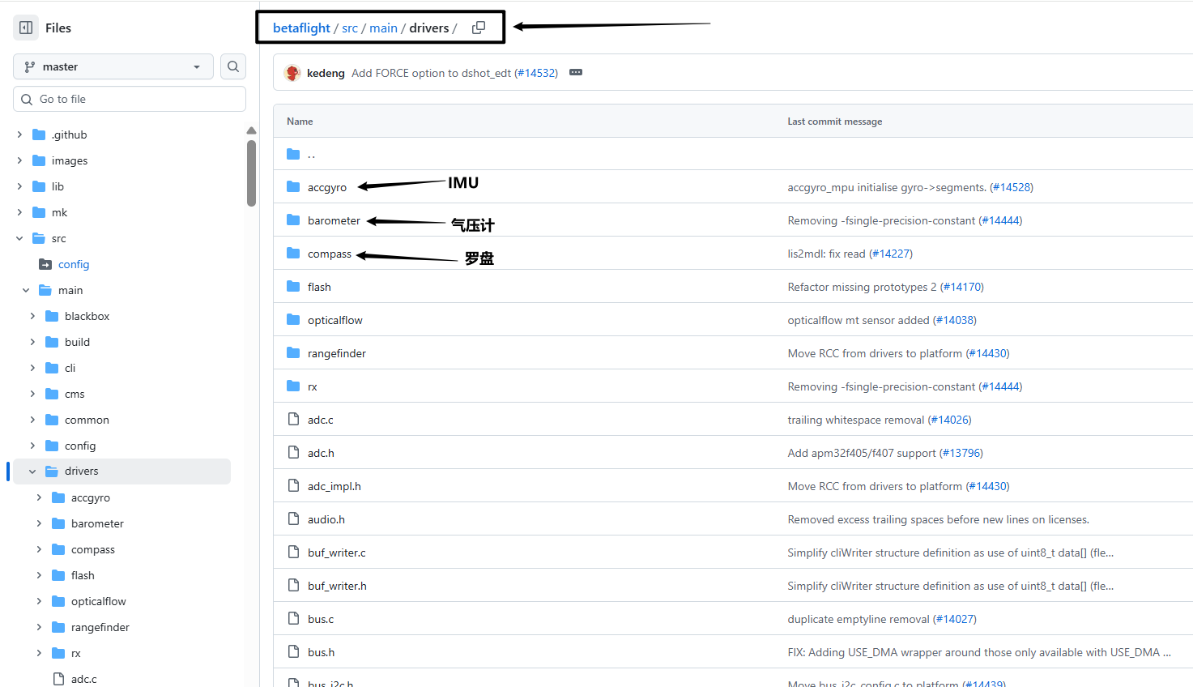The image size is (1193, 687).
Task: Go to betaflight breadcrumb link
Action: (x=301, y=28)
